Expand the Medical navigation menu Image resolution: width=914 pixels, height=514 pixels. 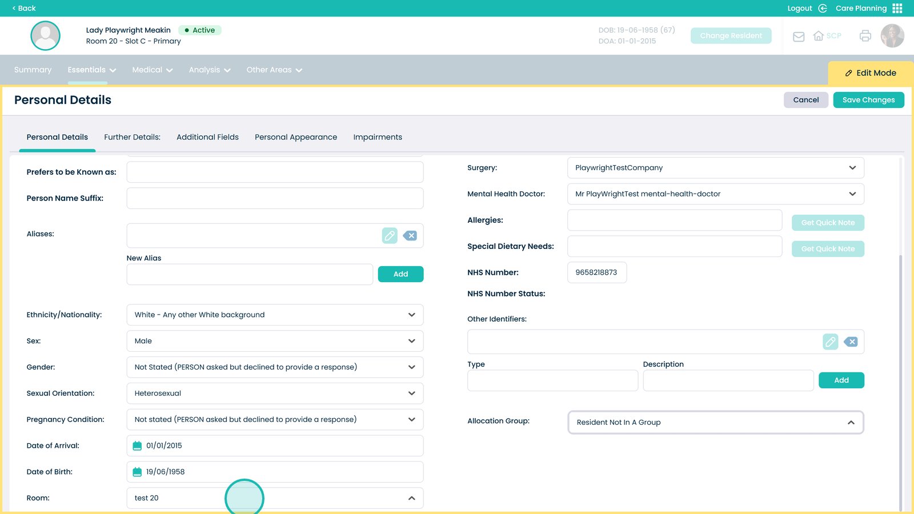(x=152, y=70)
